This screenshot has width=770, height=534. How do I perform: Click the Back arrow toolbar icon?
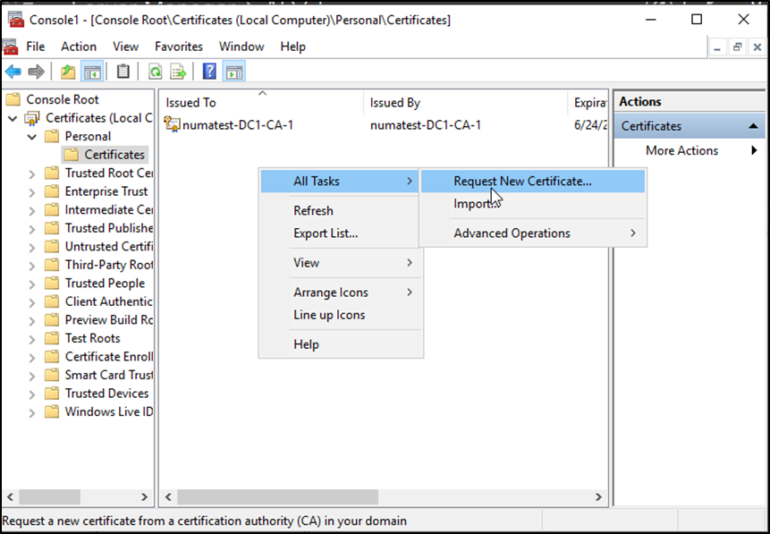coord(13,72)
